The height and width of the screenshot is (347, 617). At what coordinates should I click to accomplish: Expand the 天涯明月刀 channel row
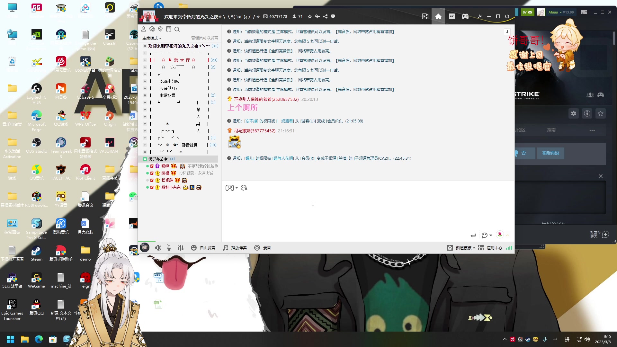(x=145, y=88)
